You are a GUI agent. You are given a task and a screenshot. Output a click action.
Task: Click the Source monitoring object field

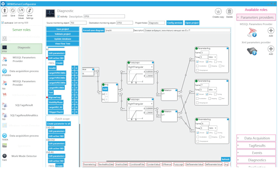tap(78, 23)
